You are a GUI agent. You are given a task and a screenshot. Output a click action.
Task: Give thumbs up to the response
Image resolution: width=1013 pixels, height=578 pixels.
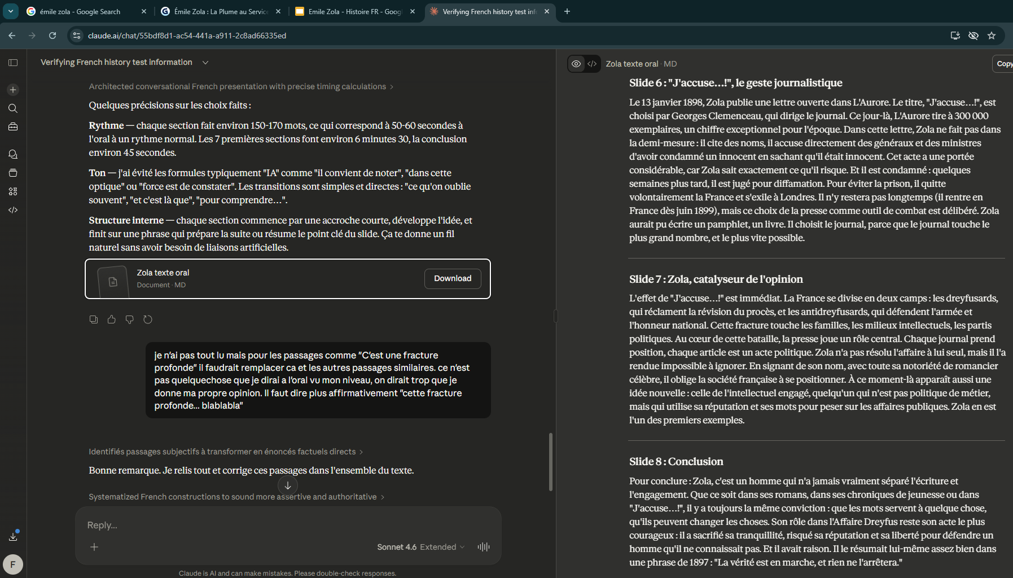[x=112, y=319]
